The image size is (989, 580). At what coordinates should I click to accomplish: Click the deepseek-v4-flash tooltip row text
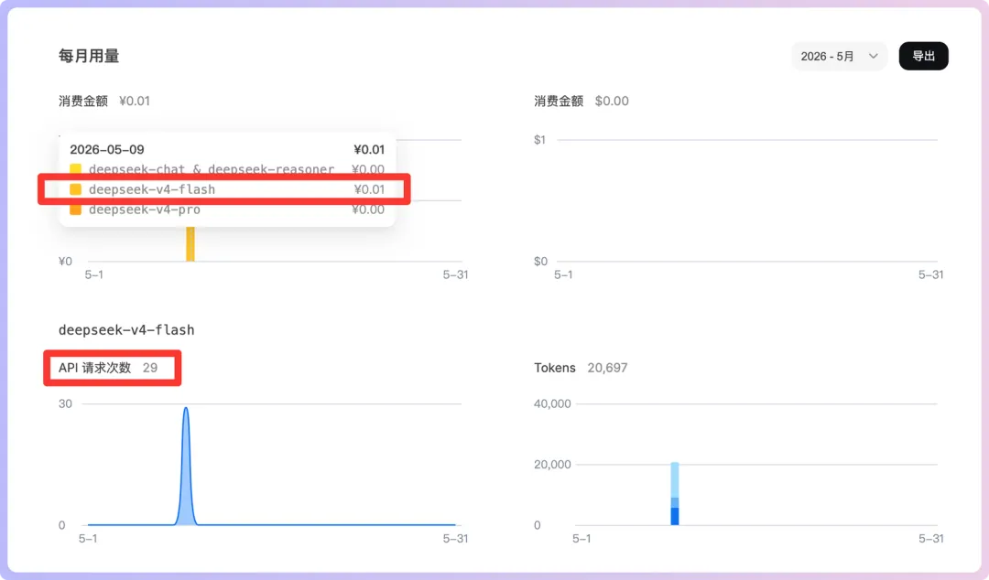point(152,189)
